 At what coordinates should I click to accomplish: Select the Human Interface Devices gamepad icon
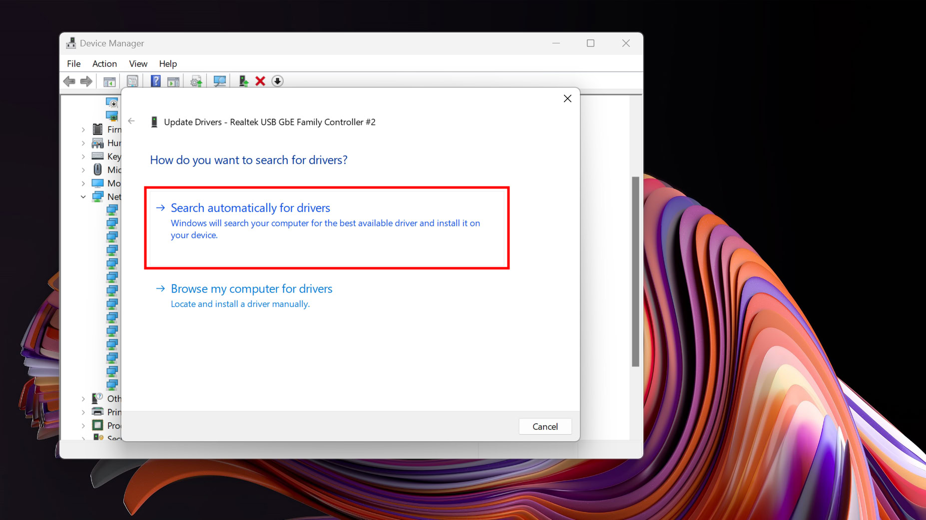[98, 143]
